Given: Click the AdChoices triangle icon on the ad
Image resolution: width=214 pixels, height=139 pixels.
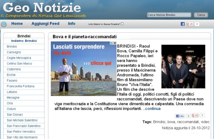Looking at the screenshot, I should 112,43.
